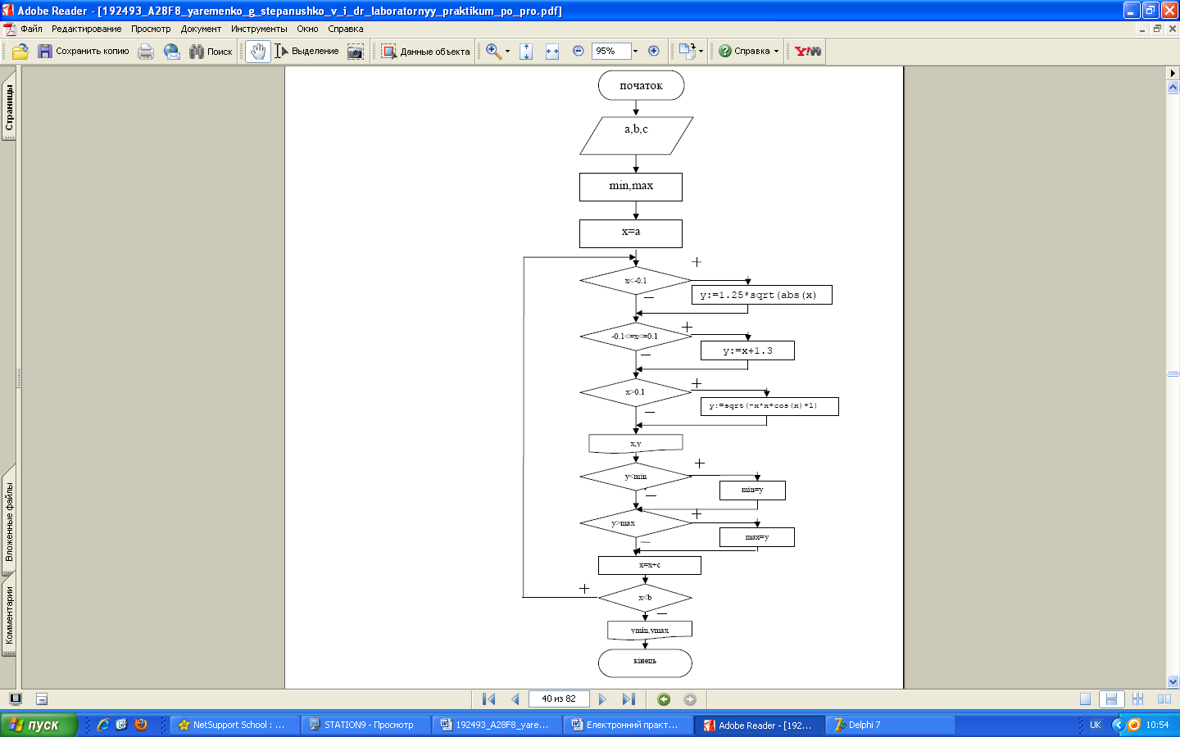This screenshot has width=1180, height=737.
Task: Select the Hand tool
Action: [x=258, y=51]
